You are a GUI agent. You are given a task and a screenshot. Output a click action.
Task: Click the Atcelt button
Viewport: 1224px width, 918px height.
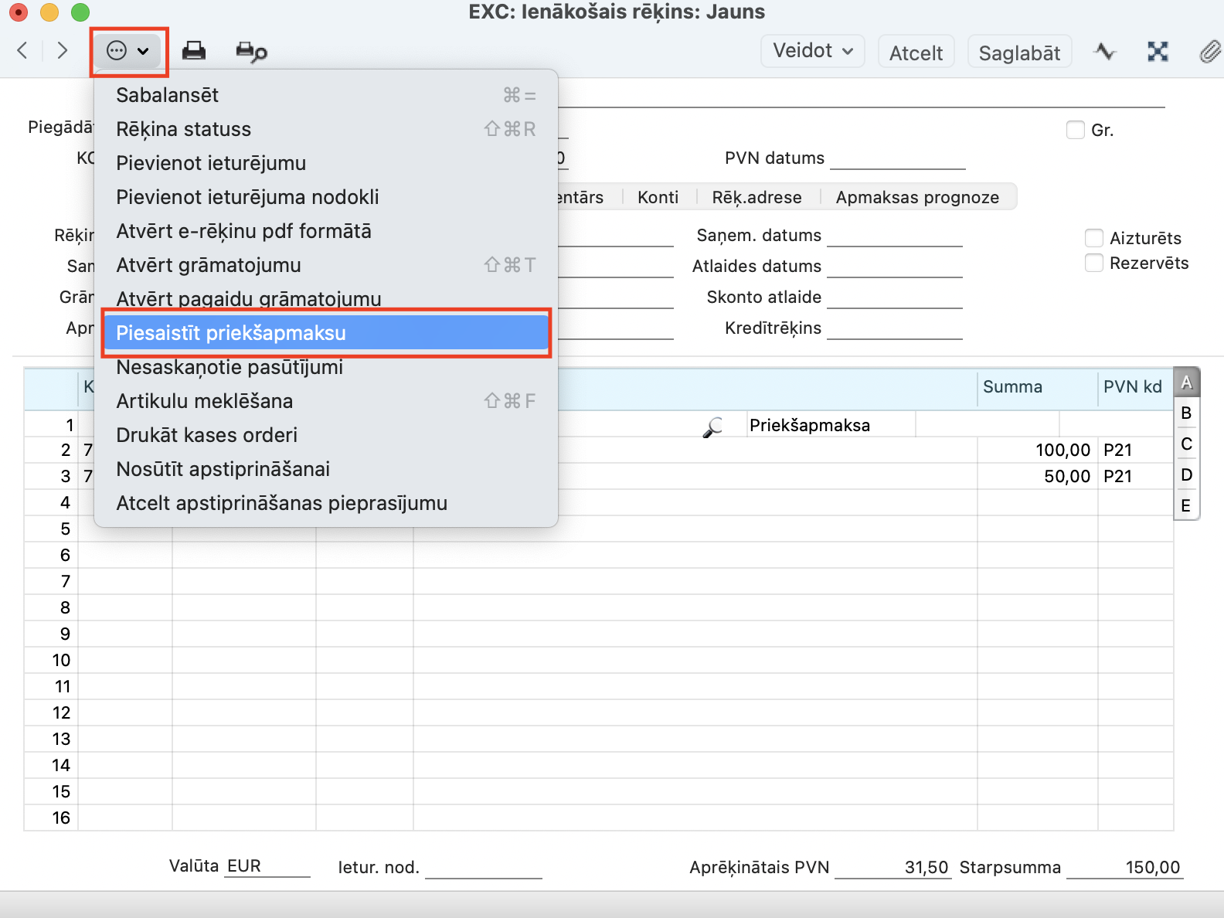(x=916, y=53)
